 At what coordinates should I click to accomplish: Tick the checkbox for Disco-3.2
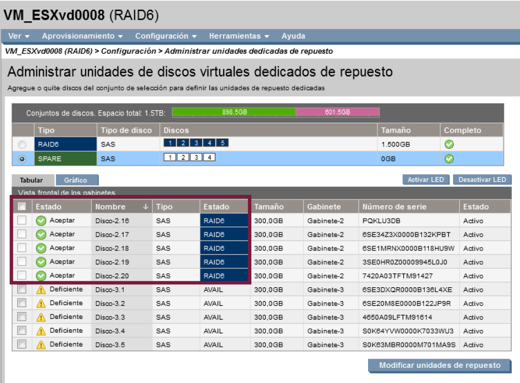point(22,303)
